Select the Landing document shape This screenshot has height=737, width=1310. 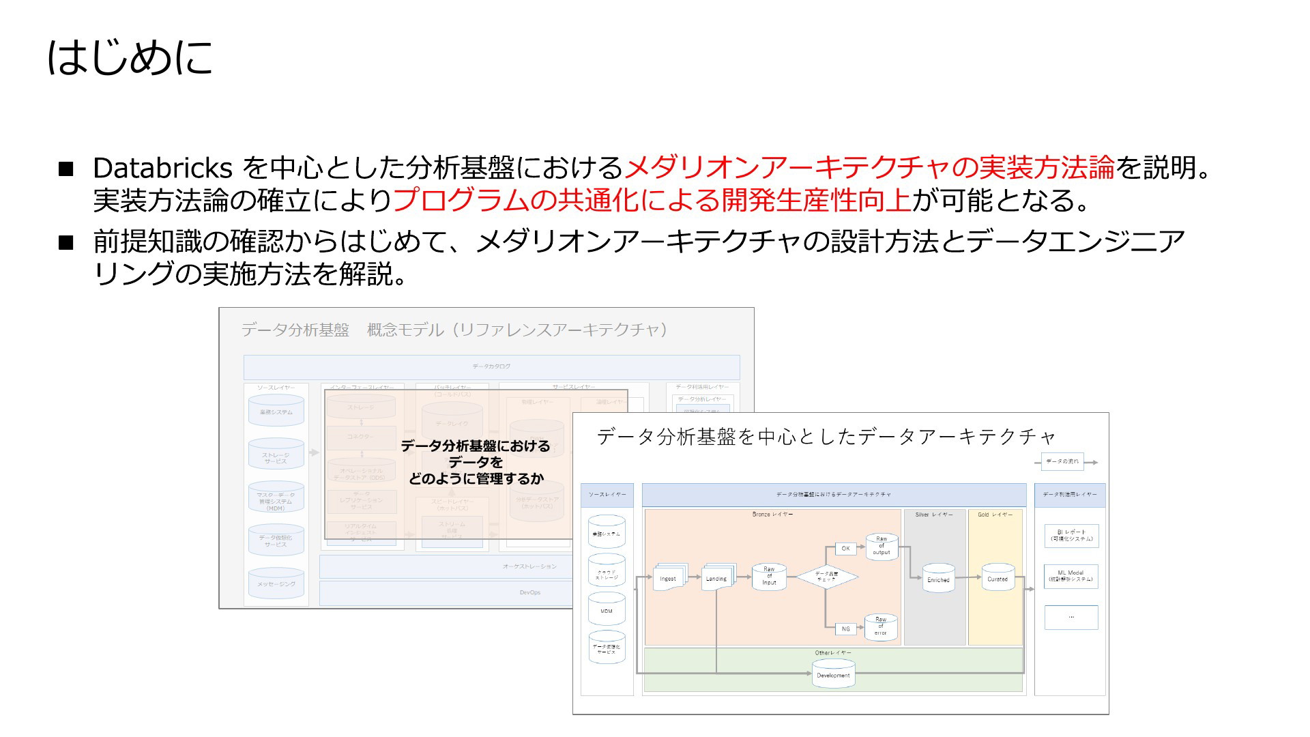[x=718, y=578]
